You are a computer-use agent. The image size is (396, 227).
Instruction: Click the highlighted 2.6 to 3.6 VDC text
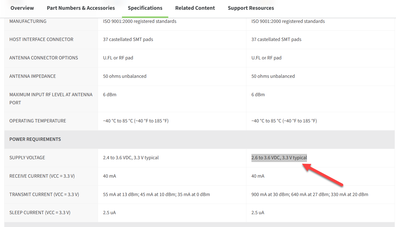pos(279,158)
